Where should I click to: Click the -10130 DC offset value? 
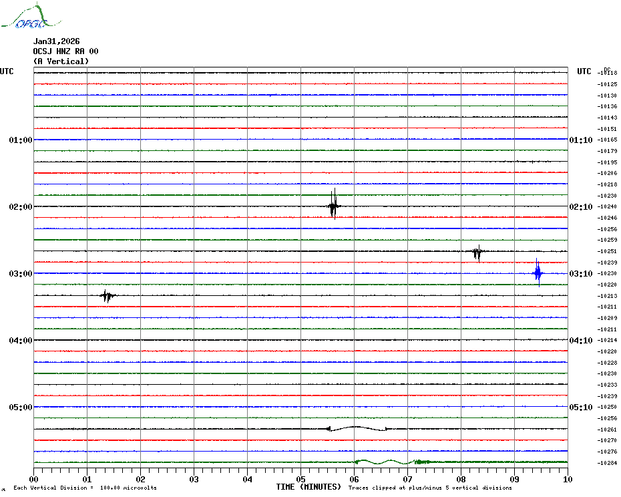coord(607,96)
